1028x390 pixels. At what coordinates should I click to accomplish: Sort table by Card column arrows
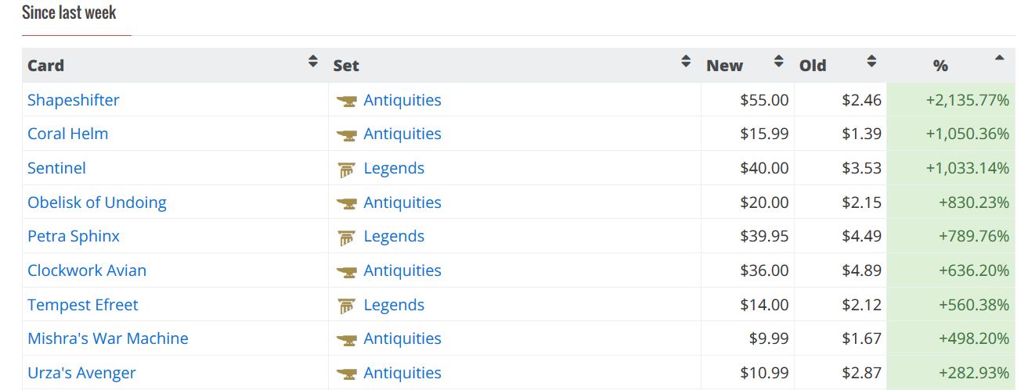(x=313, y=62)
